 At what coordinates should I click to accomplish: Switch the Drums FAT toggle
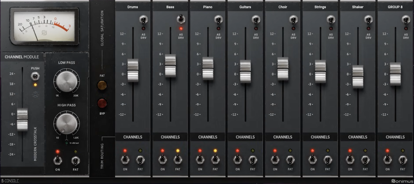[140, 159]
